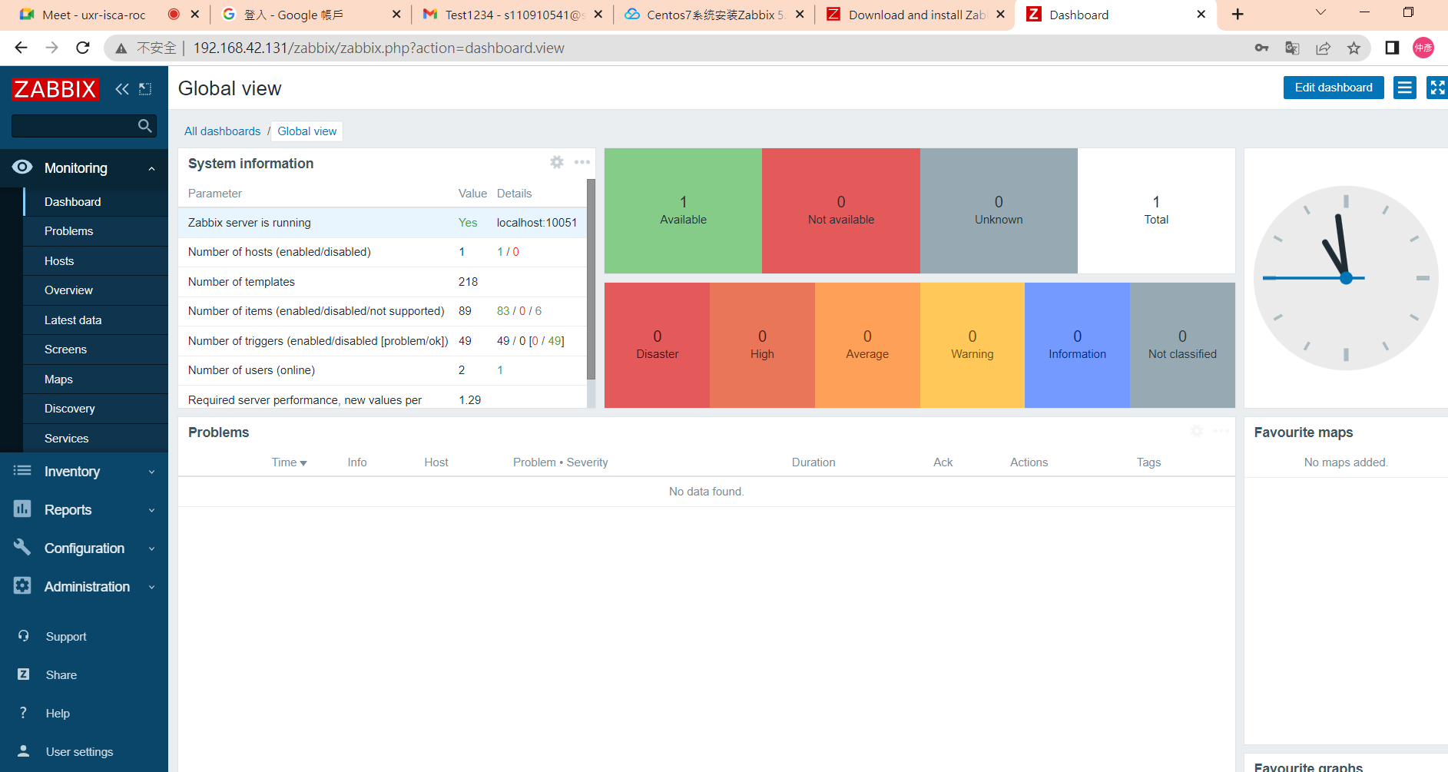Click the analog clock widget
This screenshot has height=772, width=1448.
[x=1346, y=278]
